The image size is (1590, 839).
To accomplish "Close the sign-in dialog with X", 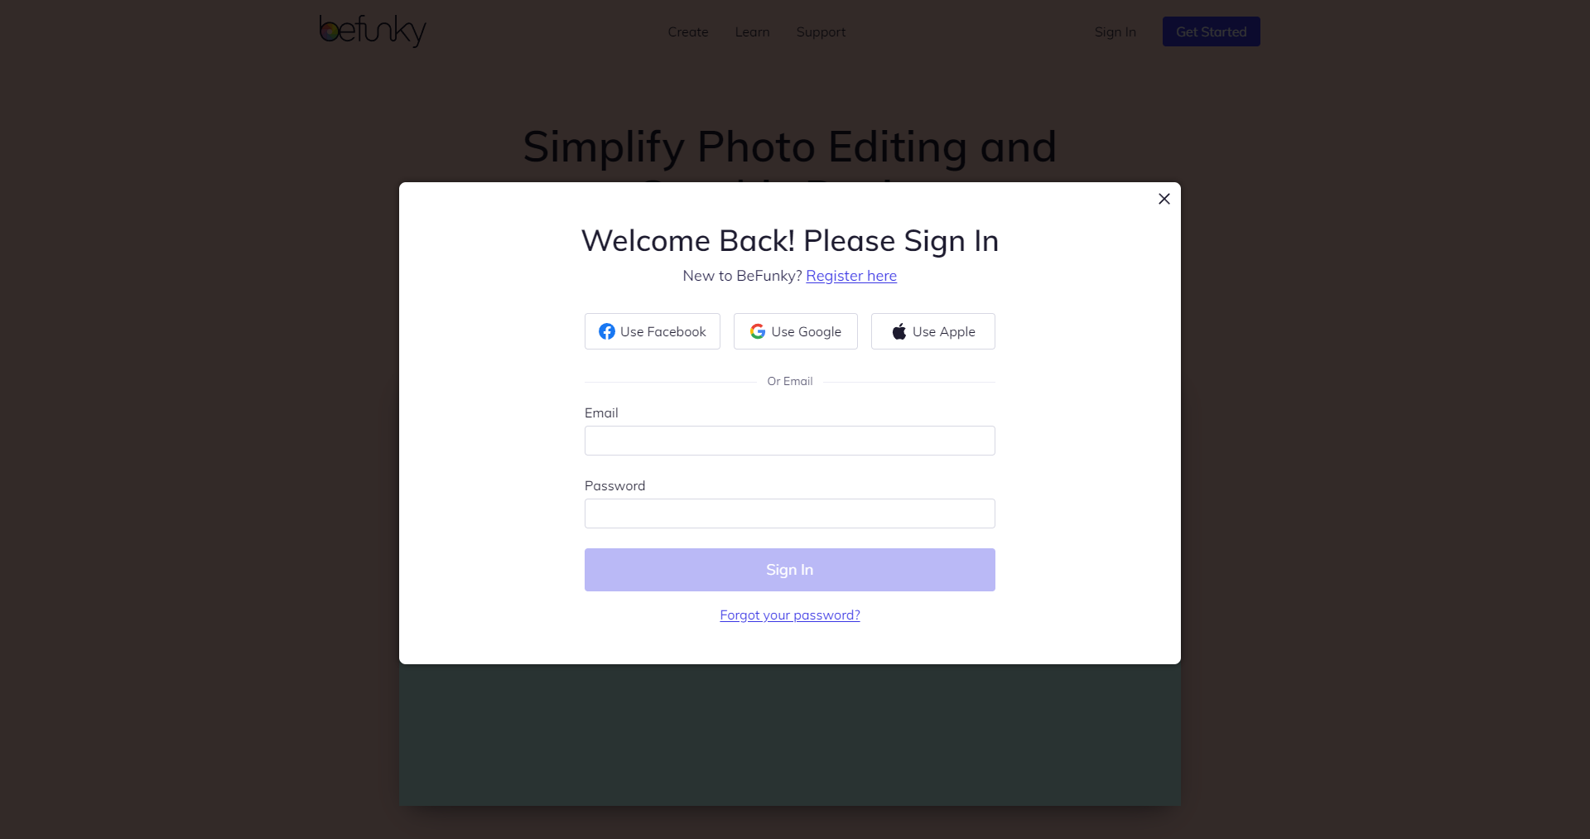I will (1164, 199).
